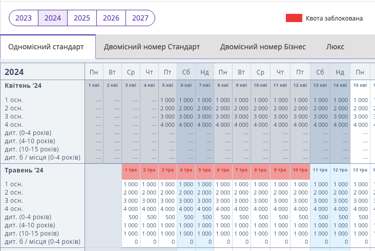This screenshot has height=251, width=375.
Task: Click 500 child price under 1 тра
Action: click(x=133, y=217)
